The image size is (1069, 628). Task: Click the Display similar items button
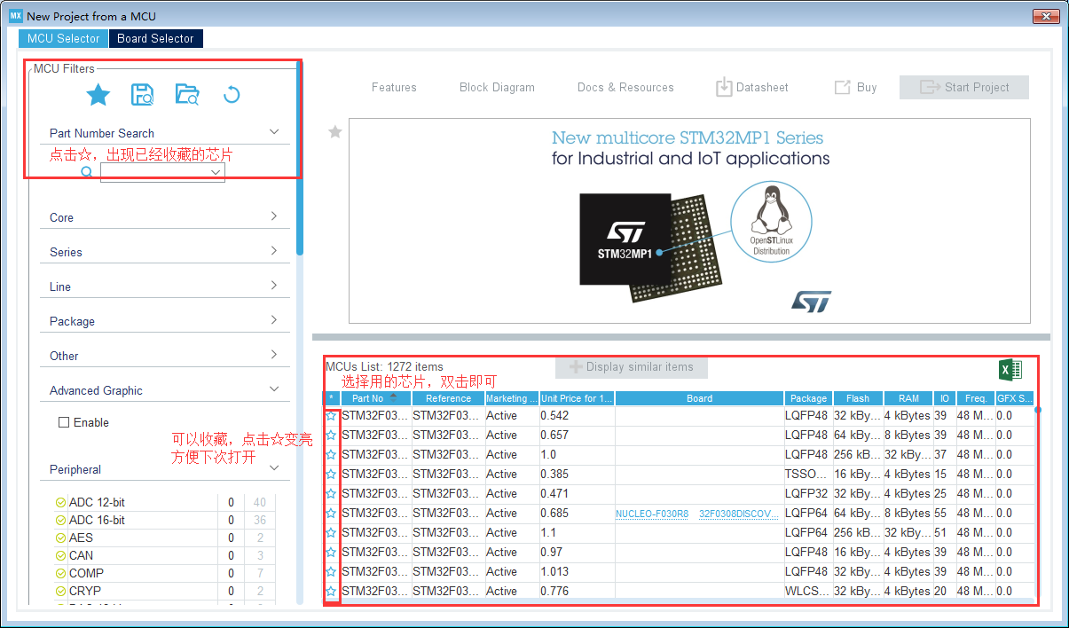(x=631, y=367)
